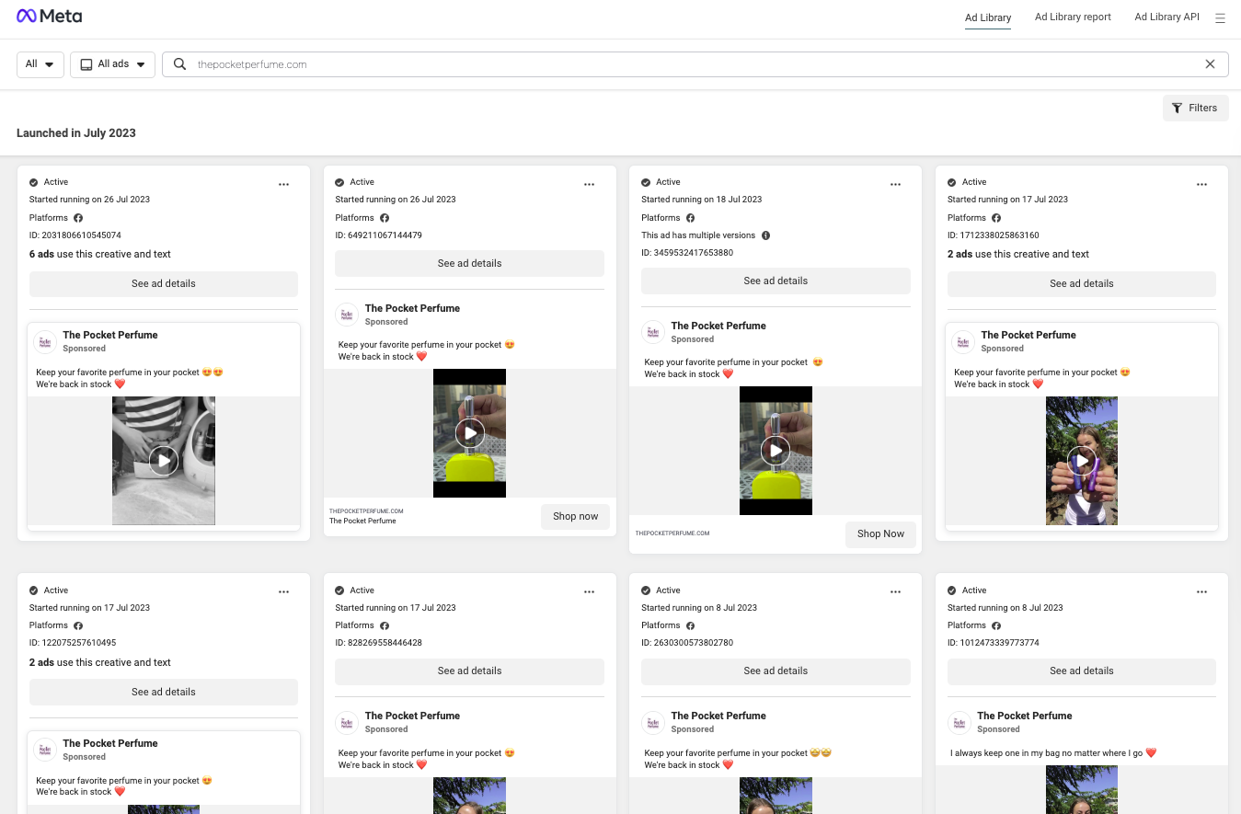Click the Facebook platform icon on the first ad
1241x814 pixels.
[77, 218]
